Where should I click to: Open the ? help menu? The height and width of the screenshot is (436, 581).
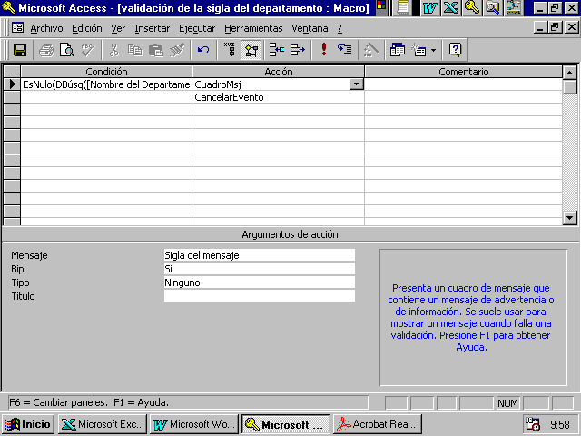pos(340,28)
